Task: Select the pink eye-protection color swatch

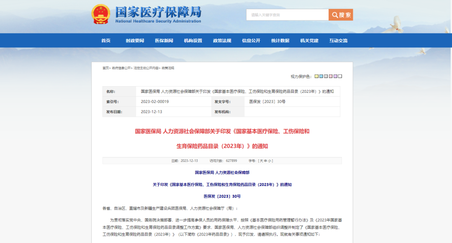Action: pyautogui.click(x=331, y=76)
